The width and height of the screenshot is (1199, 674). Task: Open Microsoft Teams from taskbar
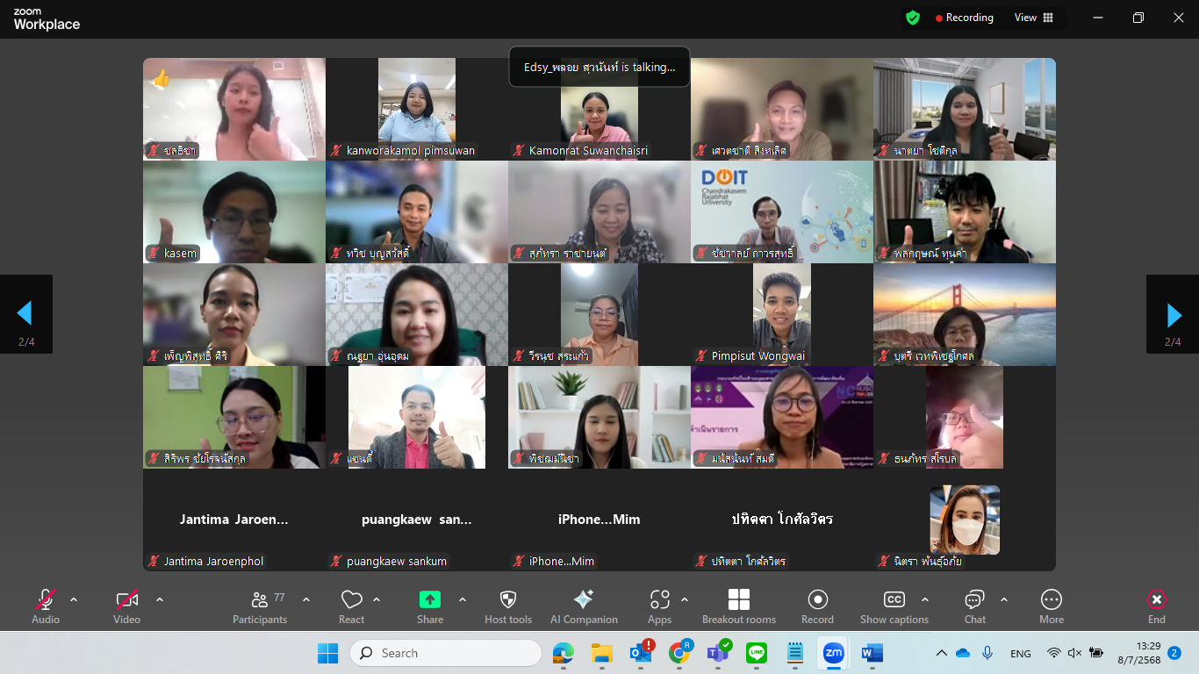tap(718, 653)
